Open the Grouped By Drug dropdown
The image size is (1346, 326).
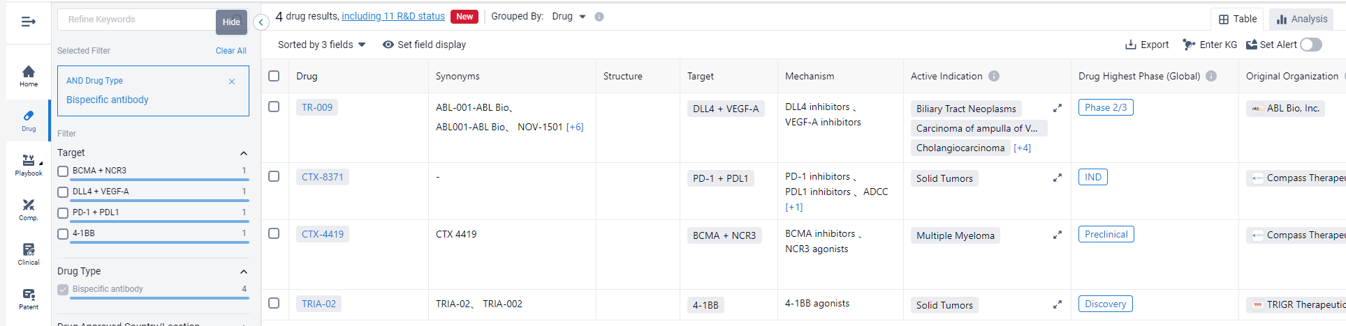coord(569,17)
